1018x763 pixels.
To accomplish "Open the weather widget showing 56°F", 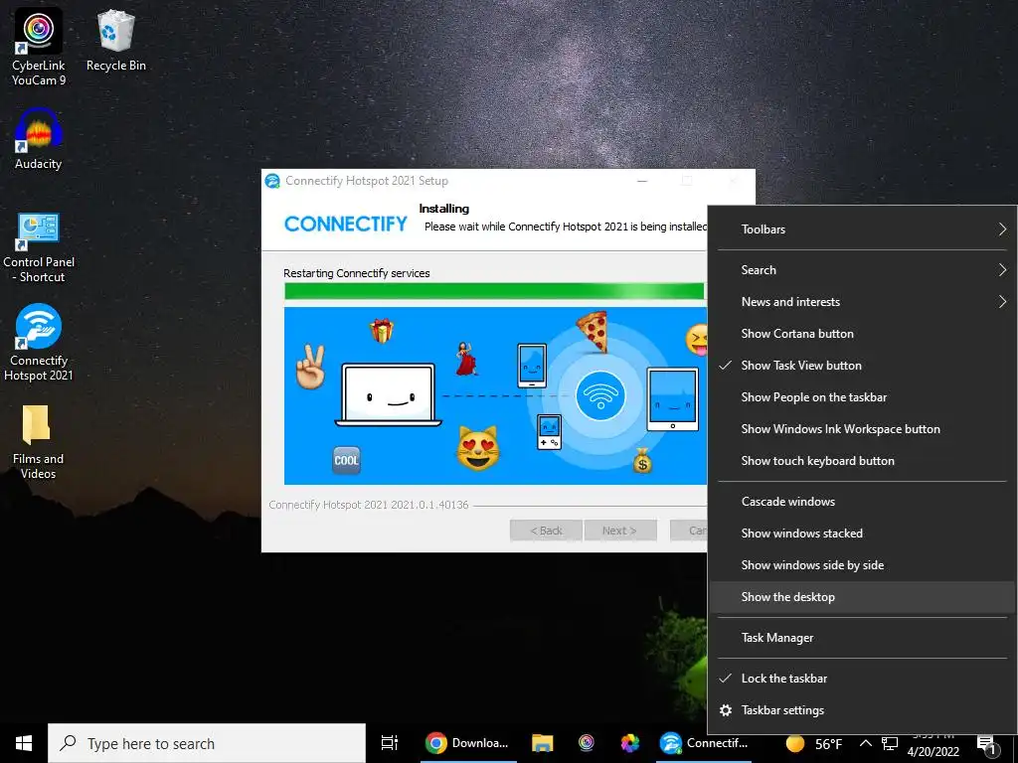I will pyautogui.click(x=814, y=743).
